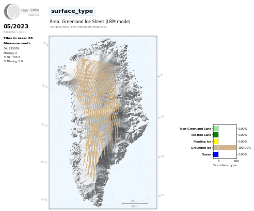Click the Baseline: C v001 text
The width and height of the screenshot is (254, 211).
coord(14,32)
